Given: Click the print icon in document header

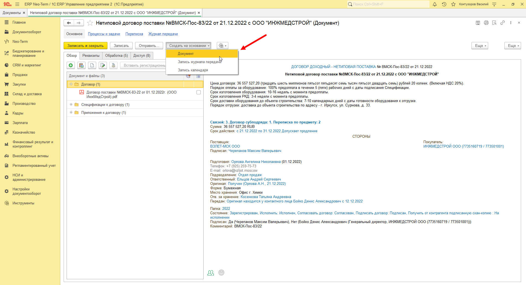Looking at the screenshot, I should pyautogui.click(x=486, y=23).
